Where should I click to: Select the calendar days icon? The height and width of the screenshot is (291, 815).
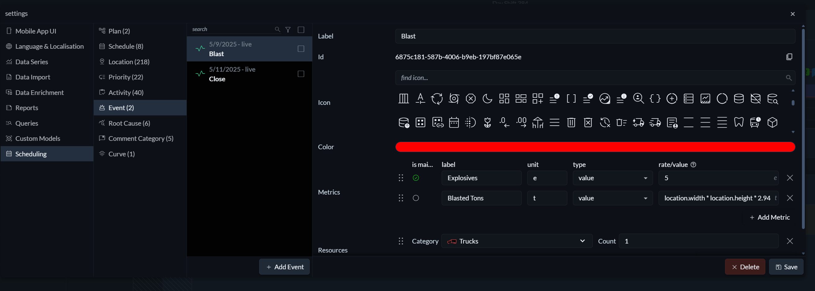click(454, 123)
